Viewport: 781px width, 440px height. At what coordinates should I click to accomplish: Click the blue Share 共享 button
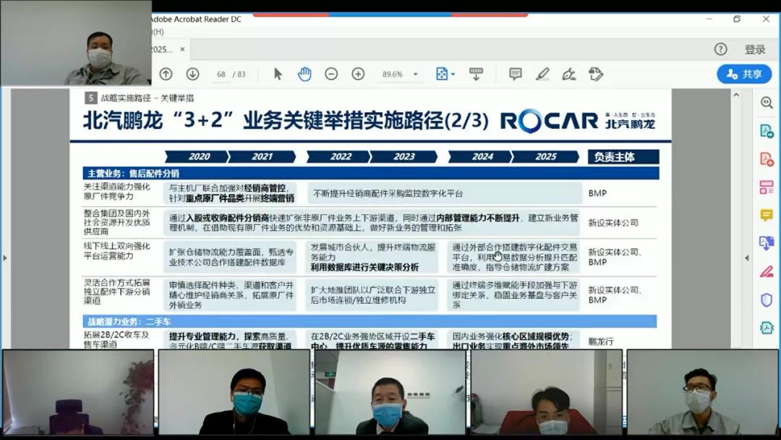744,75
